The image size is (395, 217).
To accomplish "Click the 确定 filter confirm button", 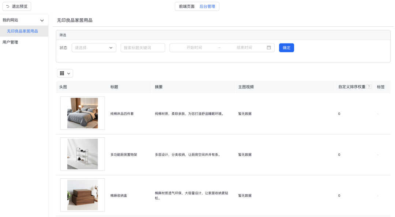I will (x=286, y=47).
